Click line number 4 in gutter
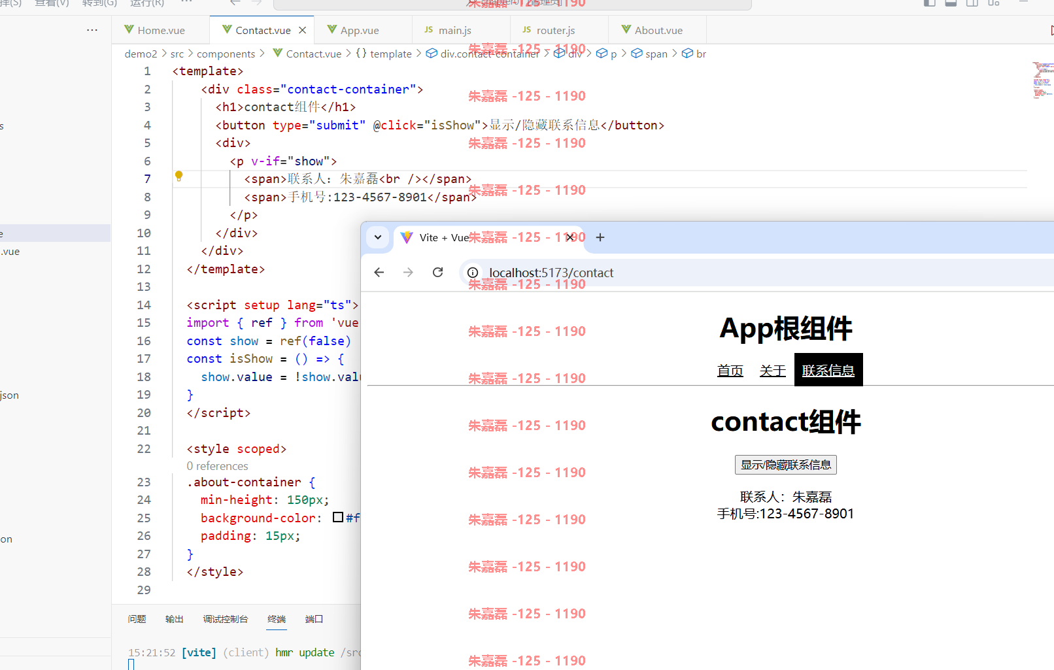The width and height of the screenshot is (1054, 670). click(x=147, y=125)
